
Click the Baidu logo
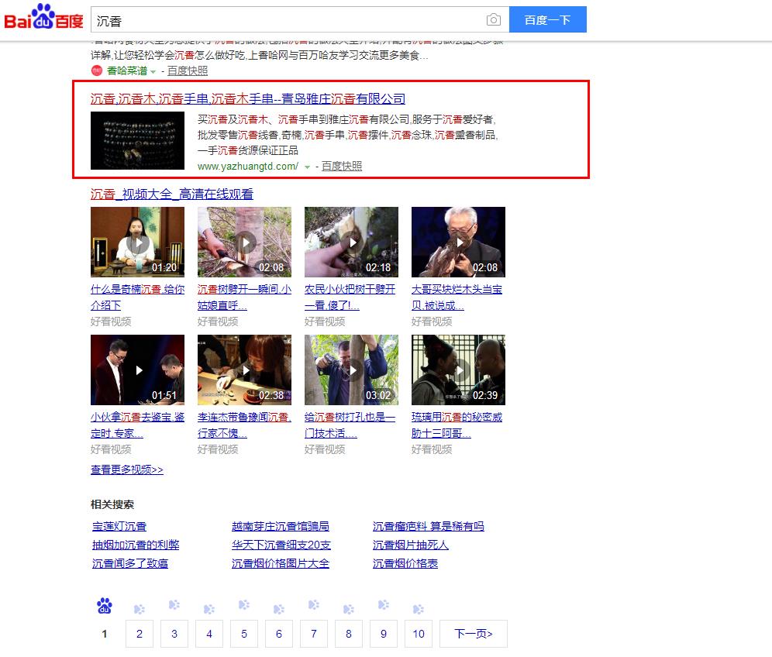[x=44, y=17]
